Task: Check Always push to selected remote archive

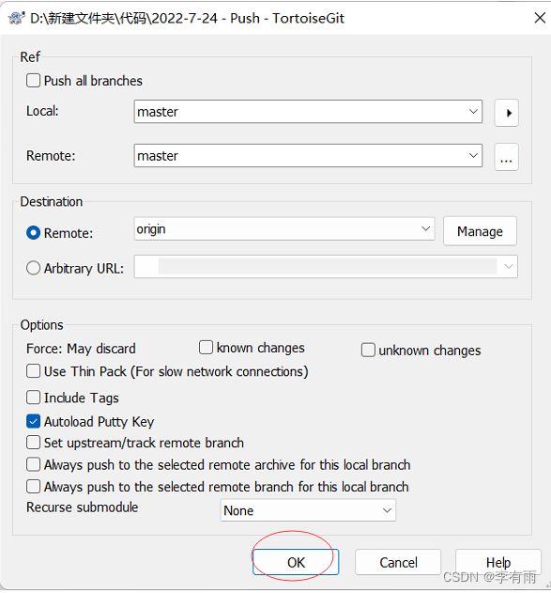Action: tap(33, 464)
